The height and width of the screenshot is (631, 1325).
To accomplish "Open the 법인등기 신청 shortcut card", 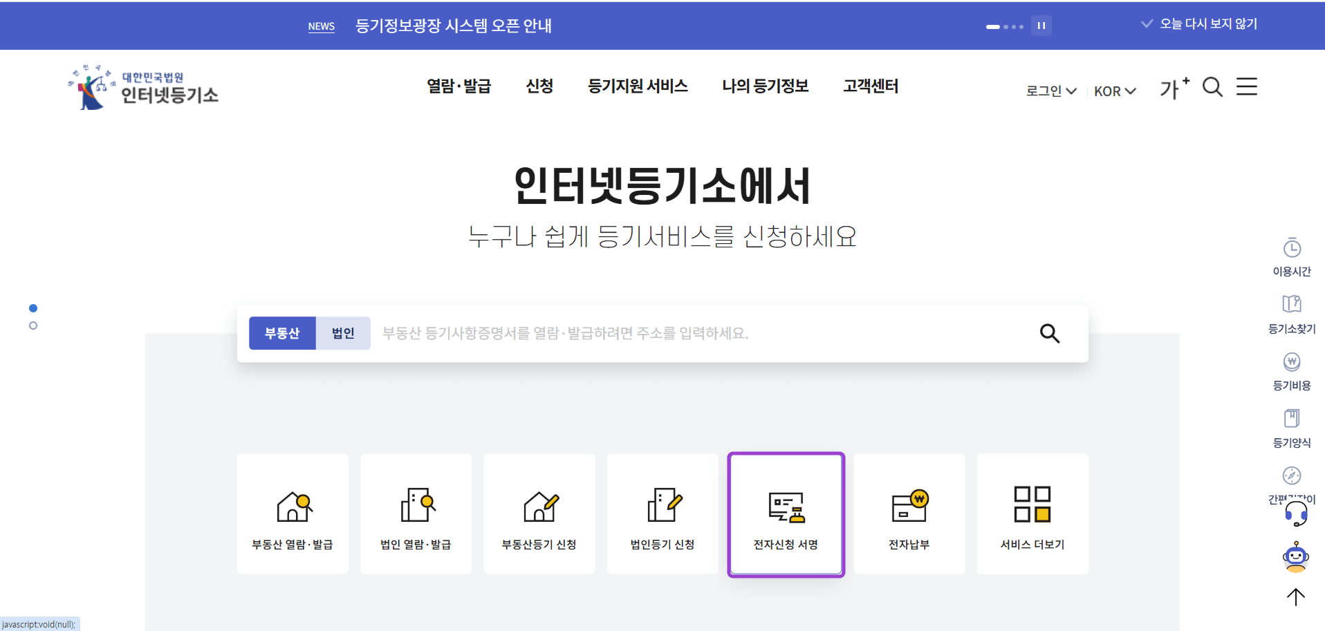I will click(662, 514).
